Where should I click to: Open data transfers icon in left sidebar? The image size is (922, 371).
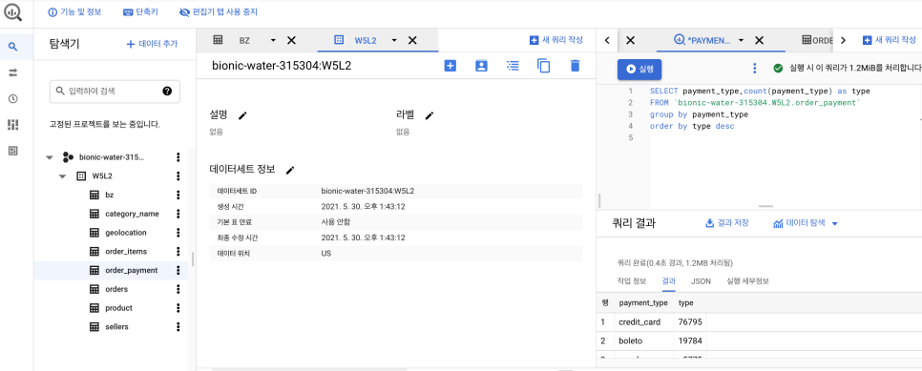[13, 72]
